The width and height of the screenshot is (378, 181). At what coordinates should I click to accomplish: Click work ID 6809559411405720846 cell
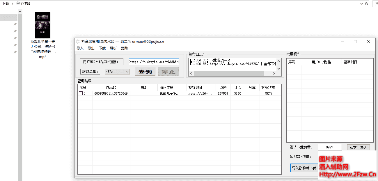111,93
